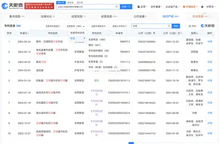Switch to the 查关系 search tab
The image size is (219, 144).
pyautogui.click(x=80, y=3)
